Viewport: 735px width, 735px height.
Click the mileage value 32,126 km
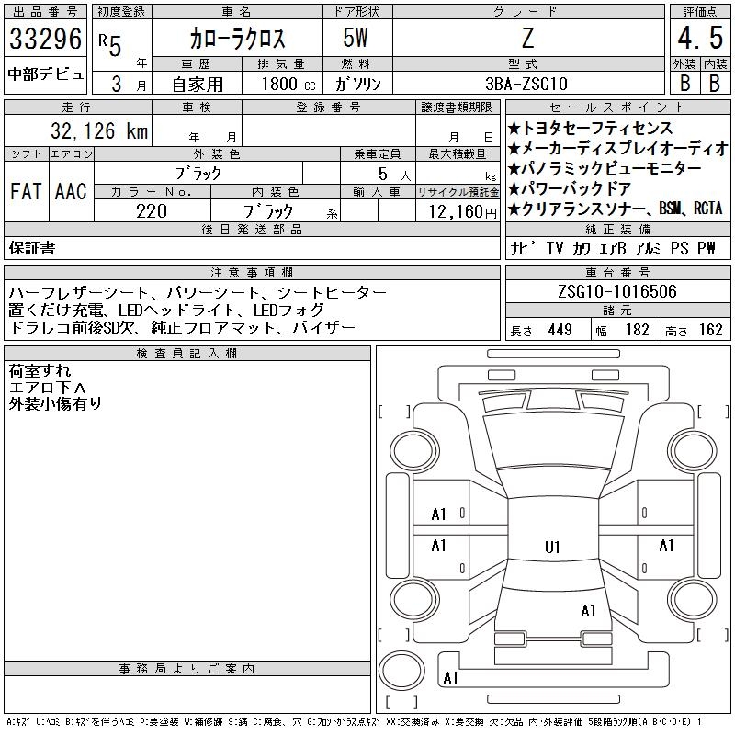coord(87,131)
